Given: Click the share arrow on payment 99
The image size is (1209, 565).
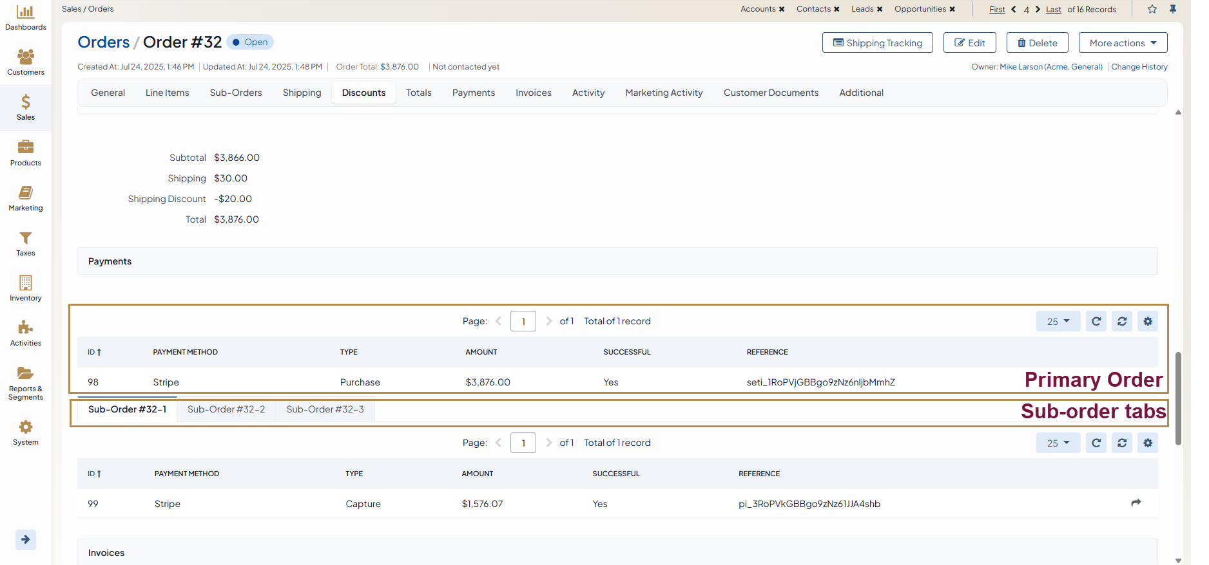Looking at the screenshot, I should pos(1136,503).
